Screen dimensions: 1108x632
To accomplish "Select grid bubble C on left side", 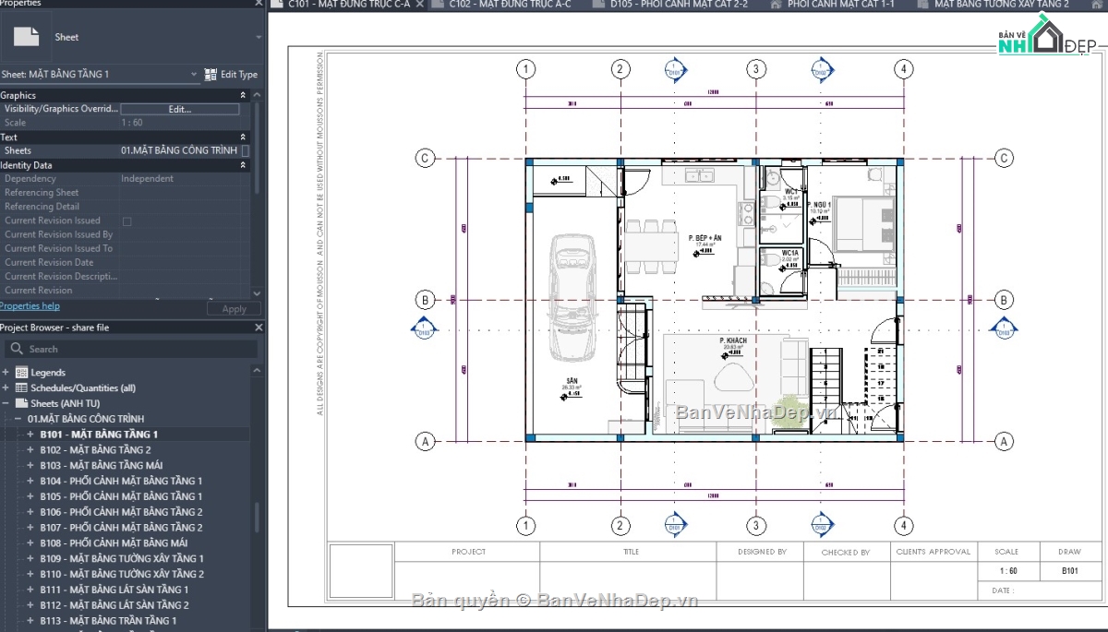I will [x=425, y=159].
